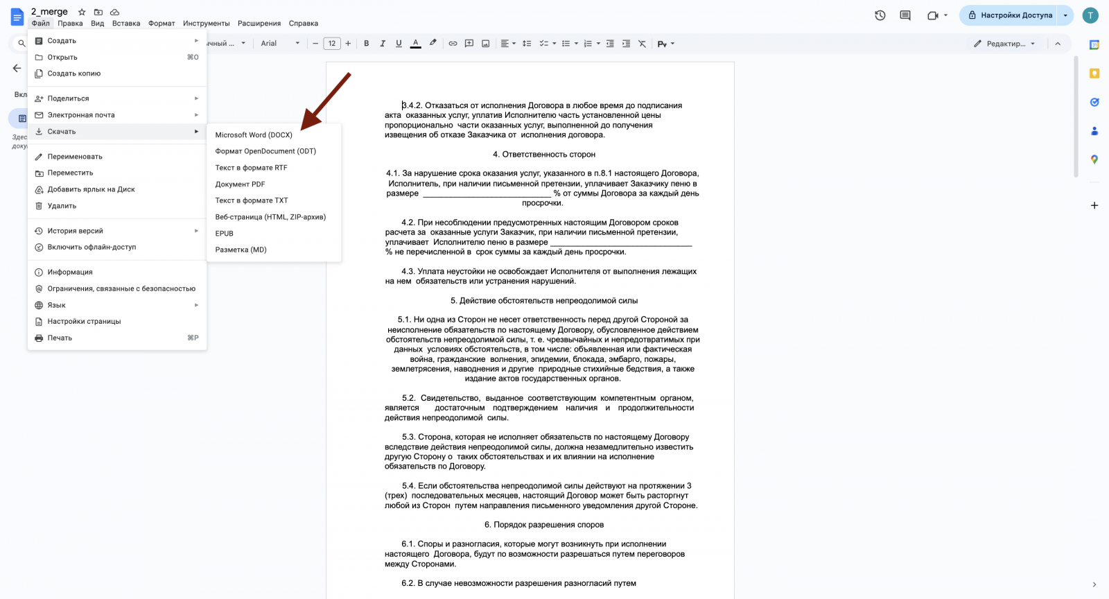Open Google Keep in the side panel
The width and height of the screenshot is (1109, 599).
(1094, 73)
